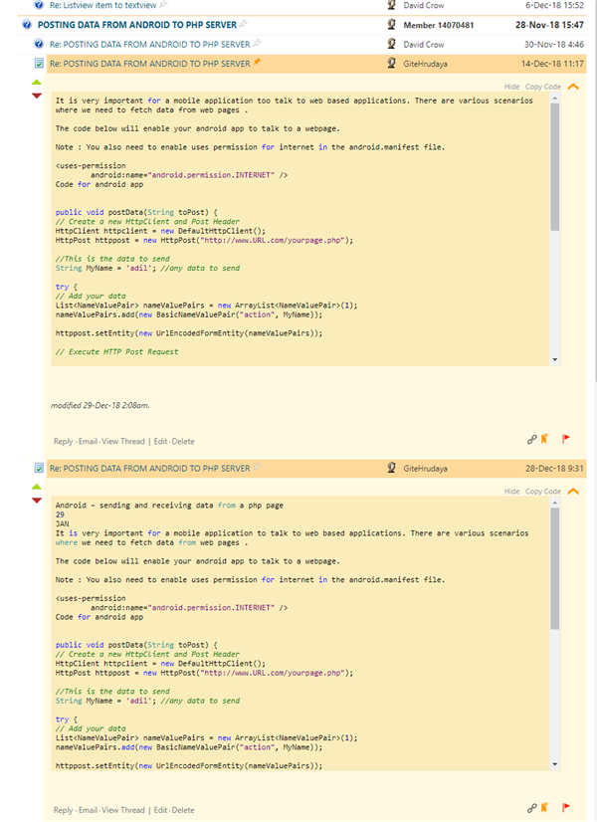This screenshot has height=822, width=597.
Task: Delete the 14-Dec-18 message
Action: point(183,442)
